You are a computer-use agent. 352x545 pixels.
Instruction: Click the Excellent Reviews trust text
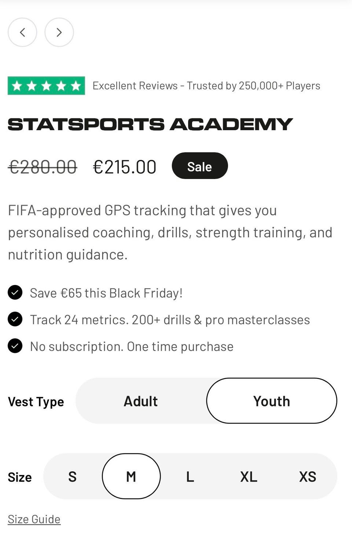(x=206, y=86)
